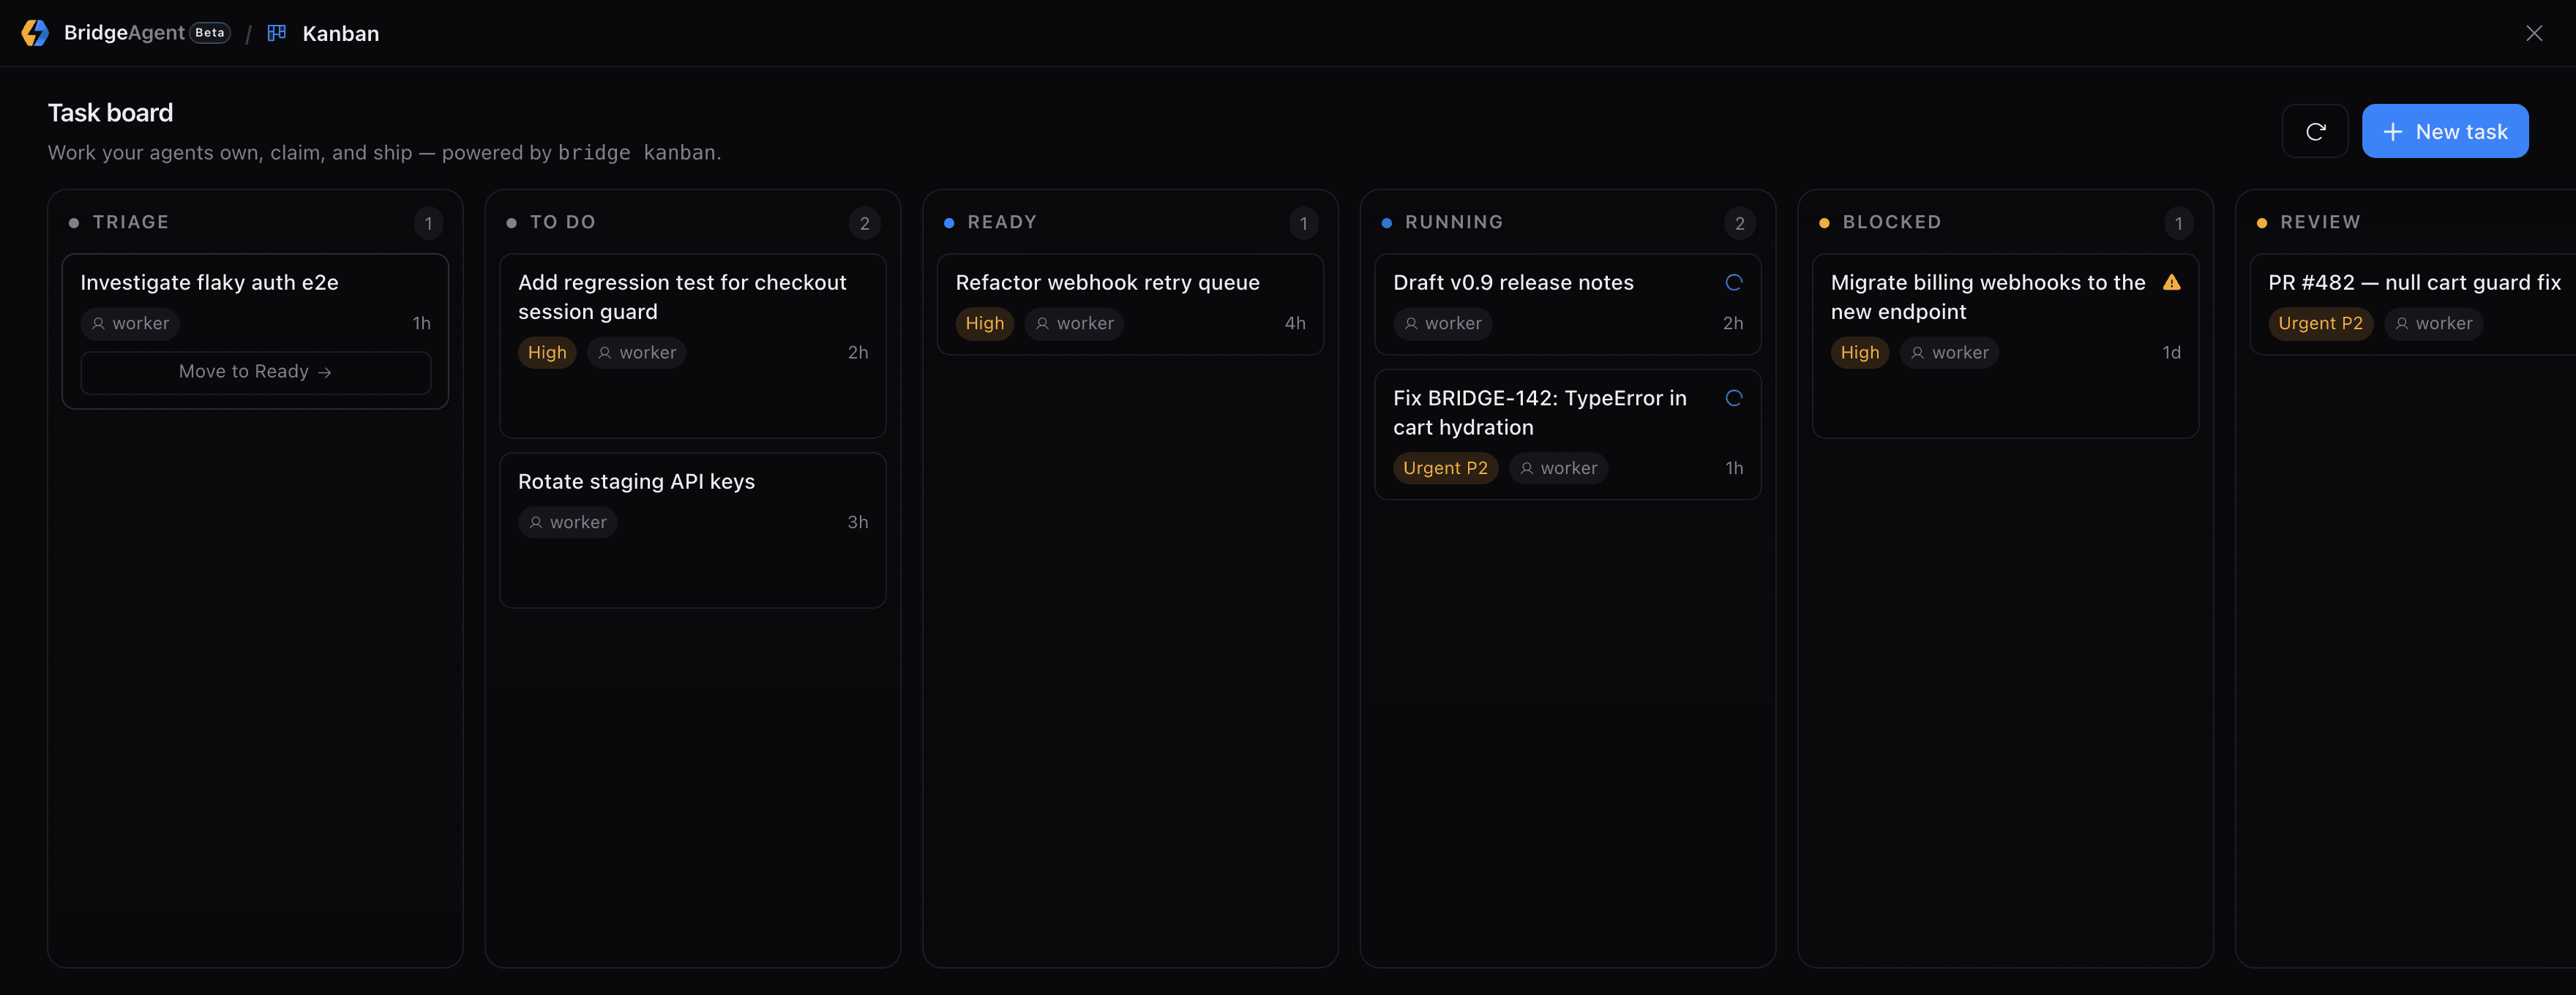The height and width of the screenshot is (995, 2576).
Task: Click the REVIEW column header
Action: [x=2320, y=222]
